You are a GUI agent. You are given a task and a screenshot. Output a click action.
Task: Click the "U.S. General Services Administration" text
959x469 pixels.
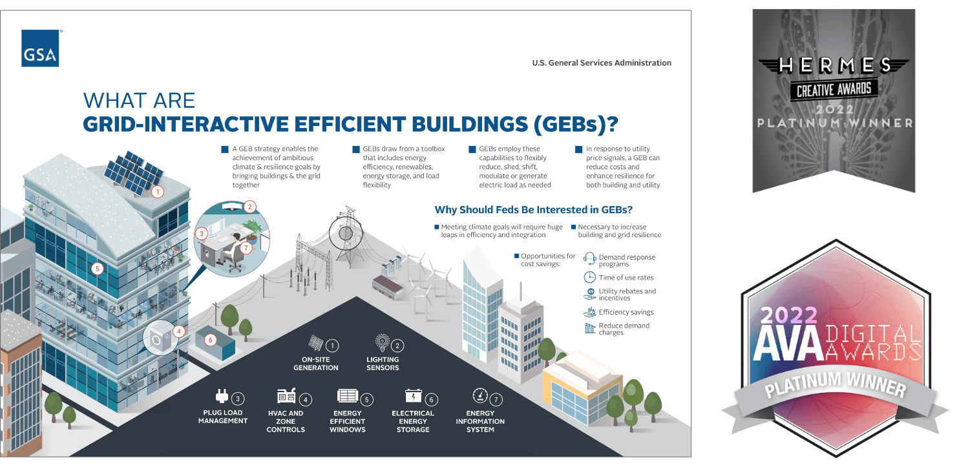click(x=602, y=63)
